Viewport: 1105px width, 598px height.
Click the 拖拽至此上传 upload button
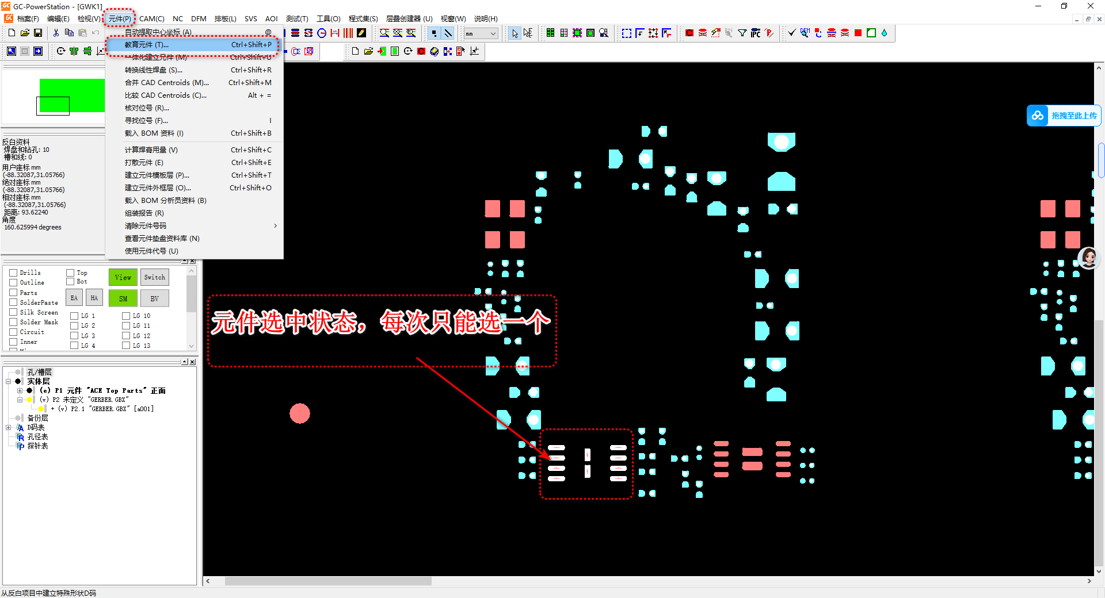1064,116
